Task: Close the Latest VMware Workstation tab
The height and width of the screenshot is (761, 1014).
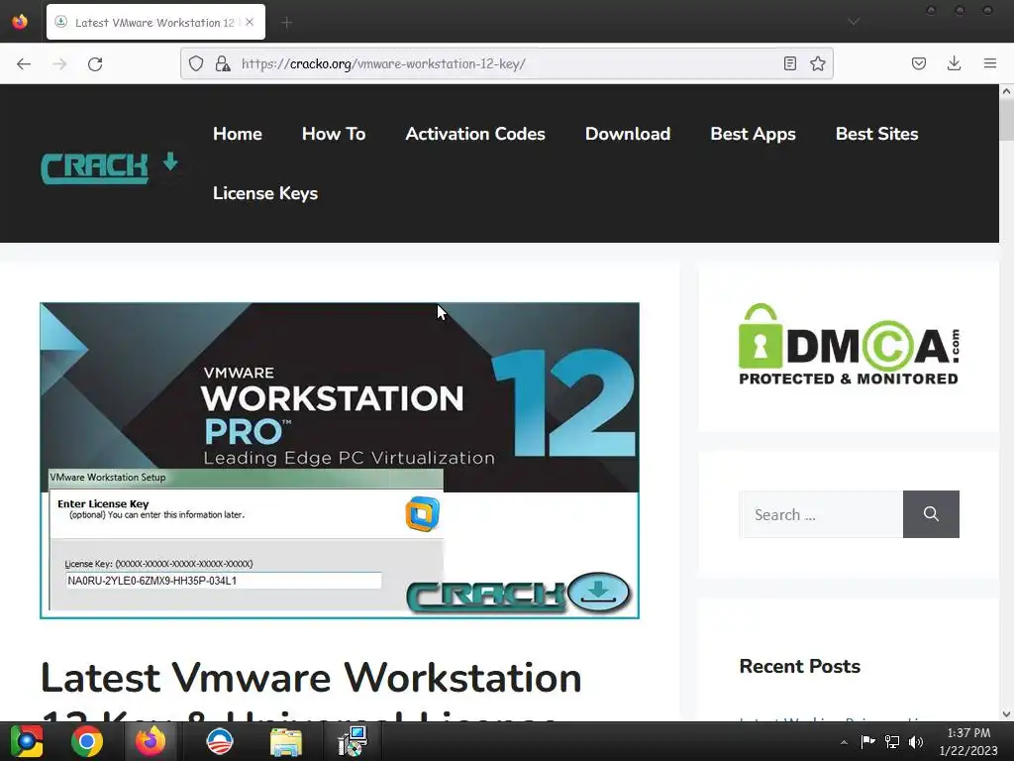Action: 250,23
